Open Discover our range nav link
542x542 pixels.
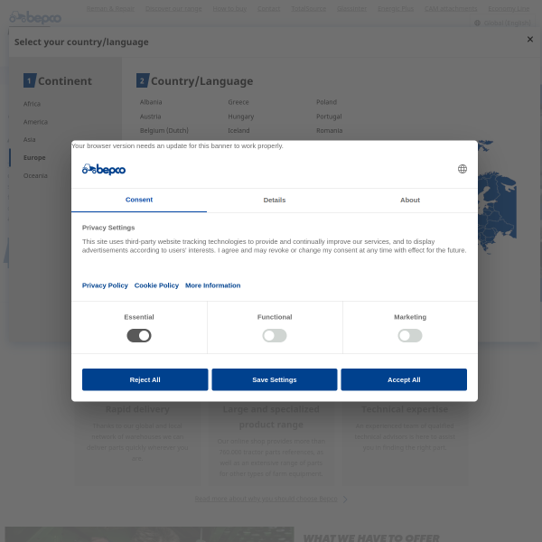(173, 8)
